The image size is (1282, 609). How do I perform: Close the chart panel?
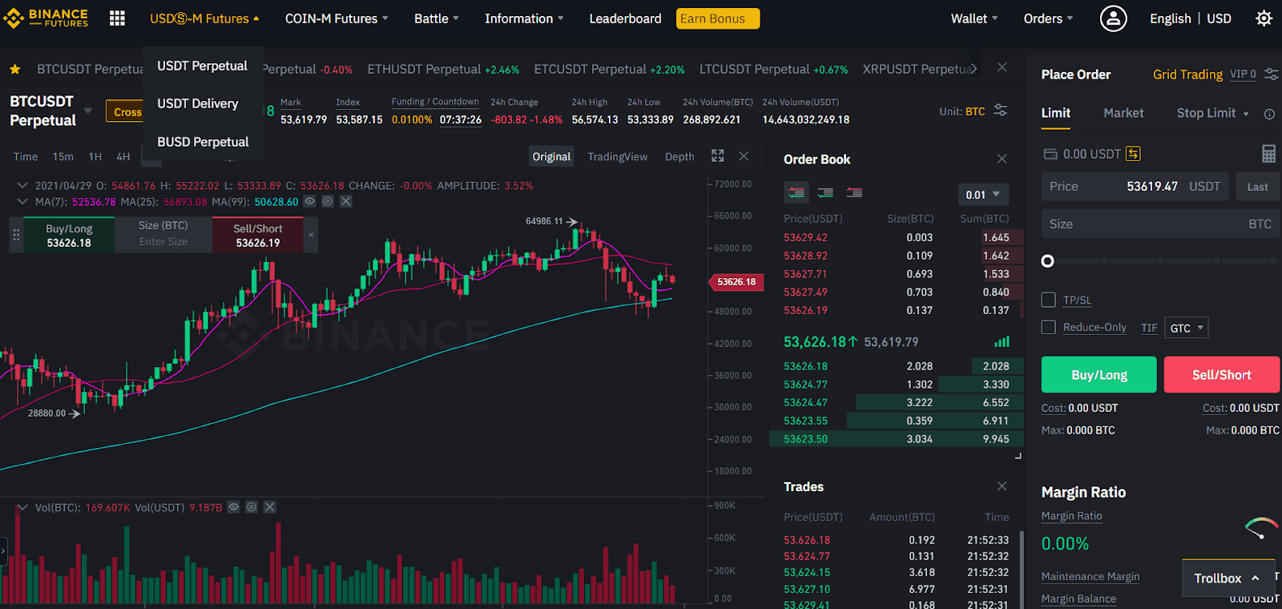[x=744, y=155]
